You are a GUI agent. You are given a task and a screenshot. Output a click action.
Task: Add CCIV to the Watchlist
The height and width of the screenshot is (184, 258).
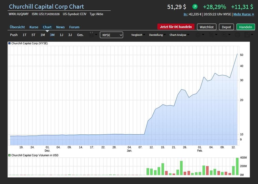[x=207, y=27]
